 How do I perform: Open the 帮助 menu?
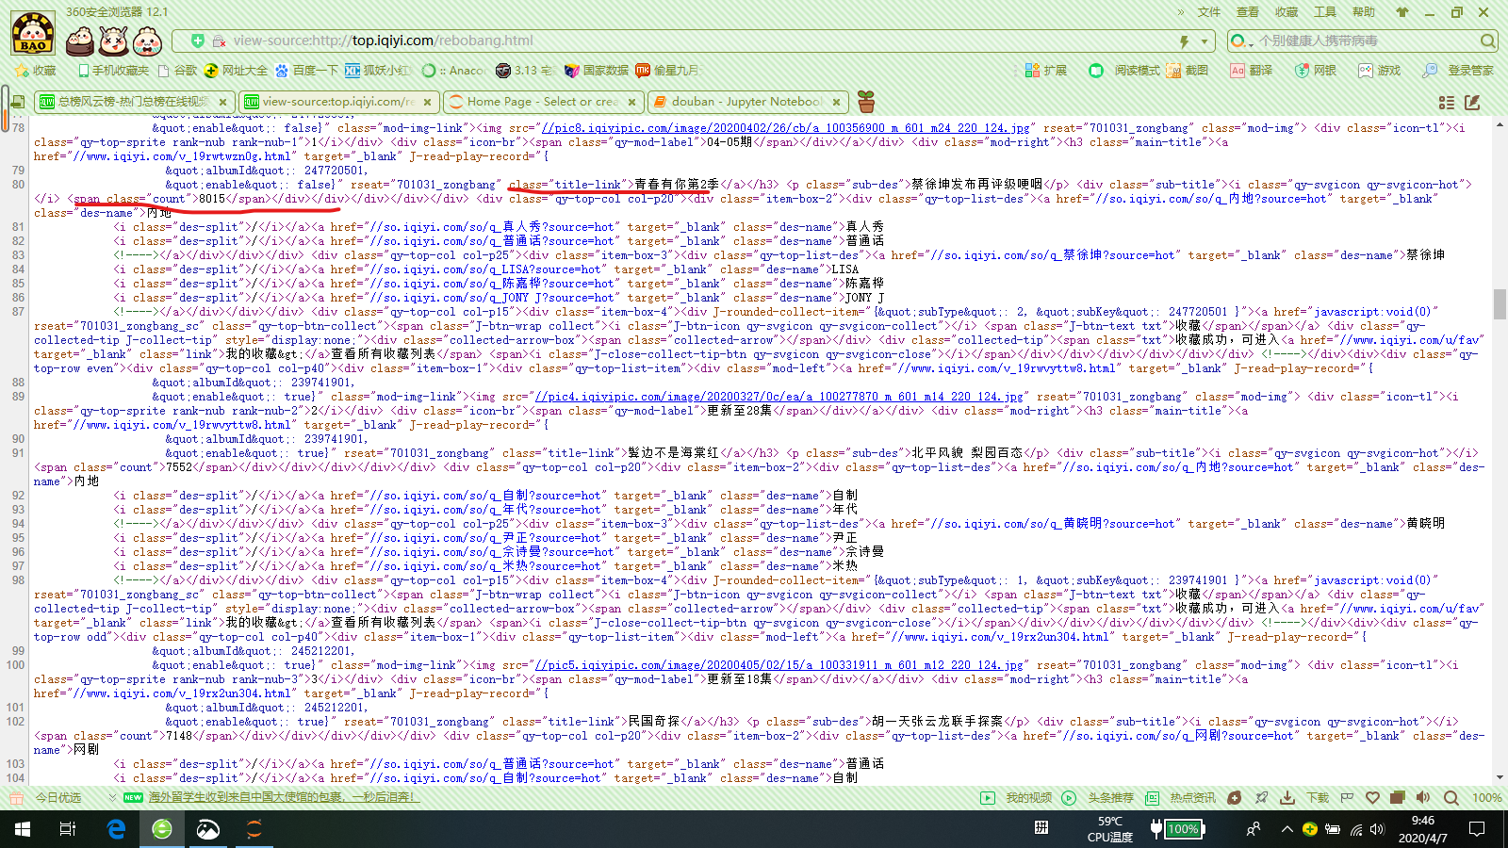point(1364,12)
